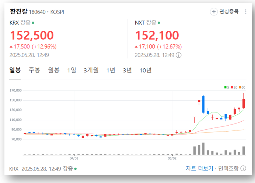Switch to the 1년 chart tab

tap(111, 70)
